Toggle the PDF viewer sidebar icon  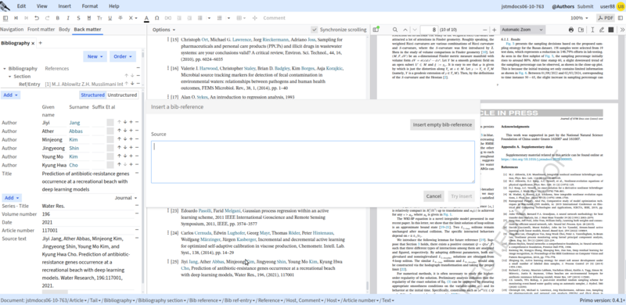pyautogui.click(x=376, y=30)
